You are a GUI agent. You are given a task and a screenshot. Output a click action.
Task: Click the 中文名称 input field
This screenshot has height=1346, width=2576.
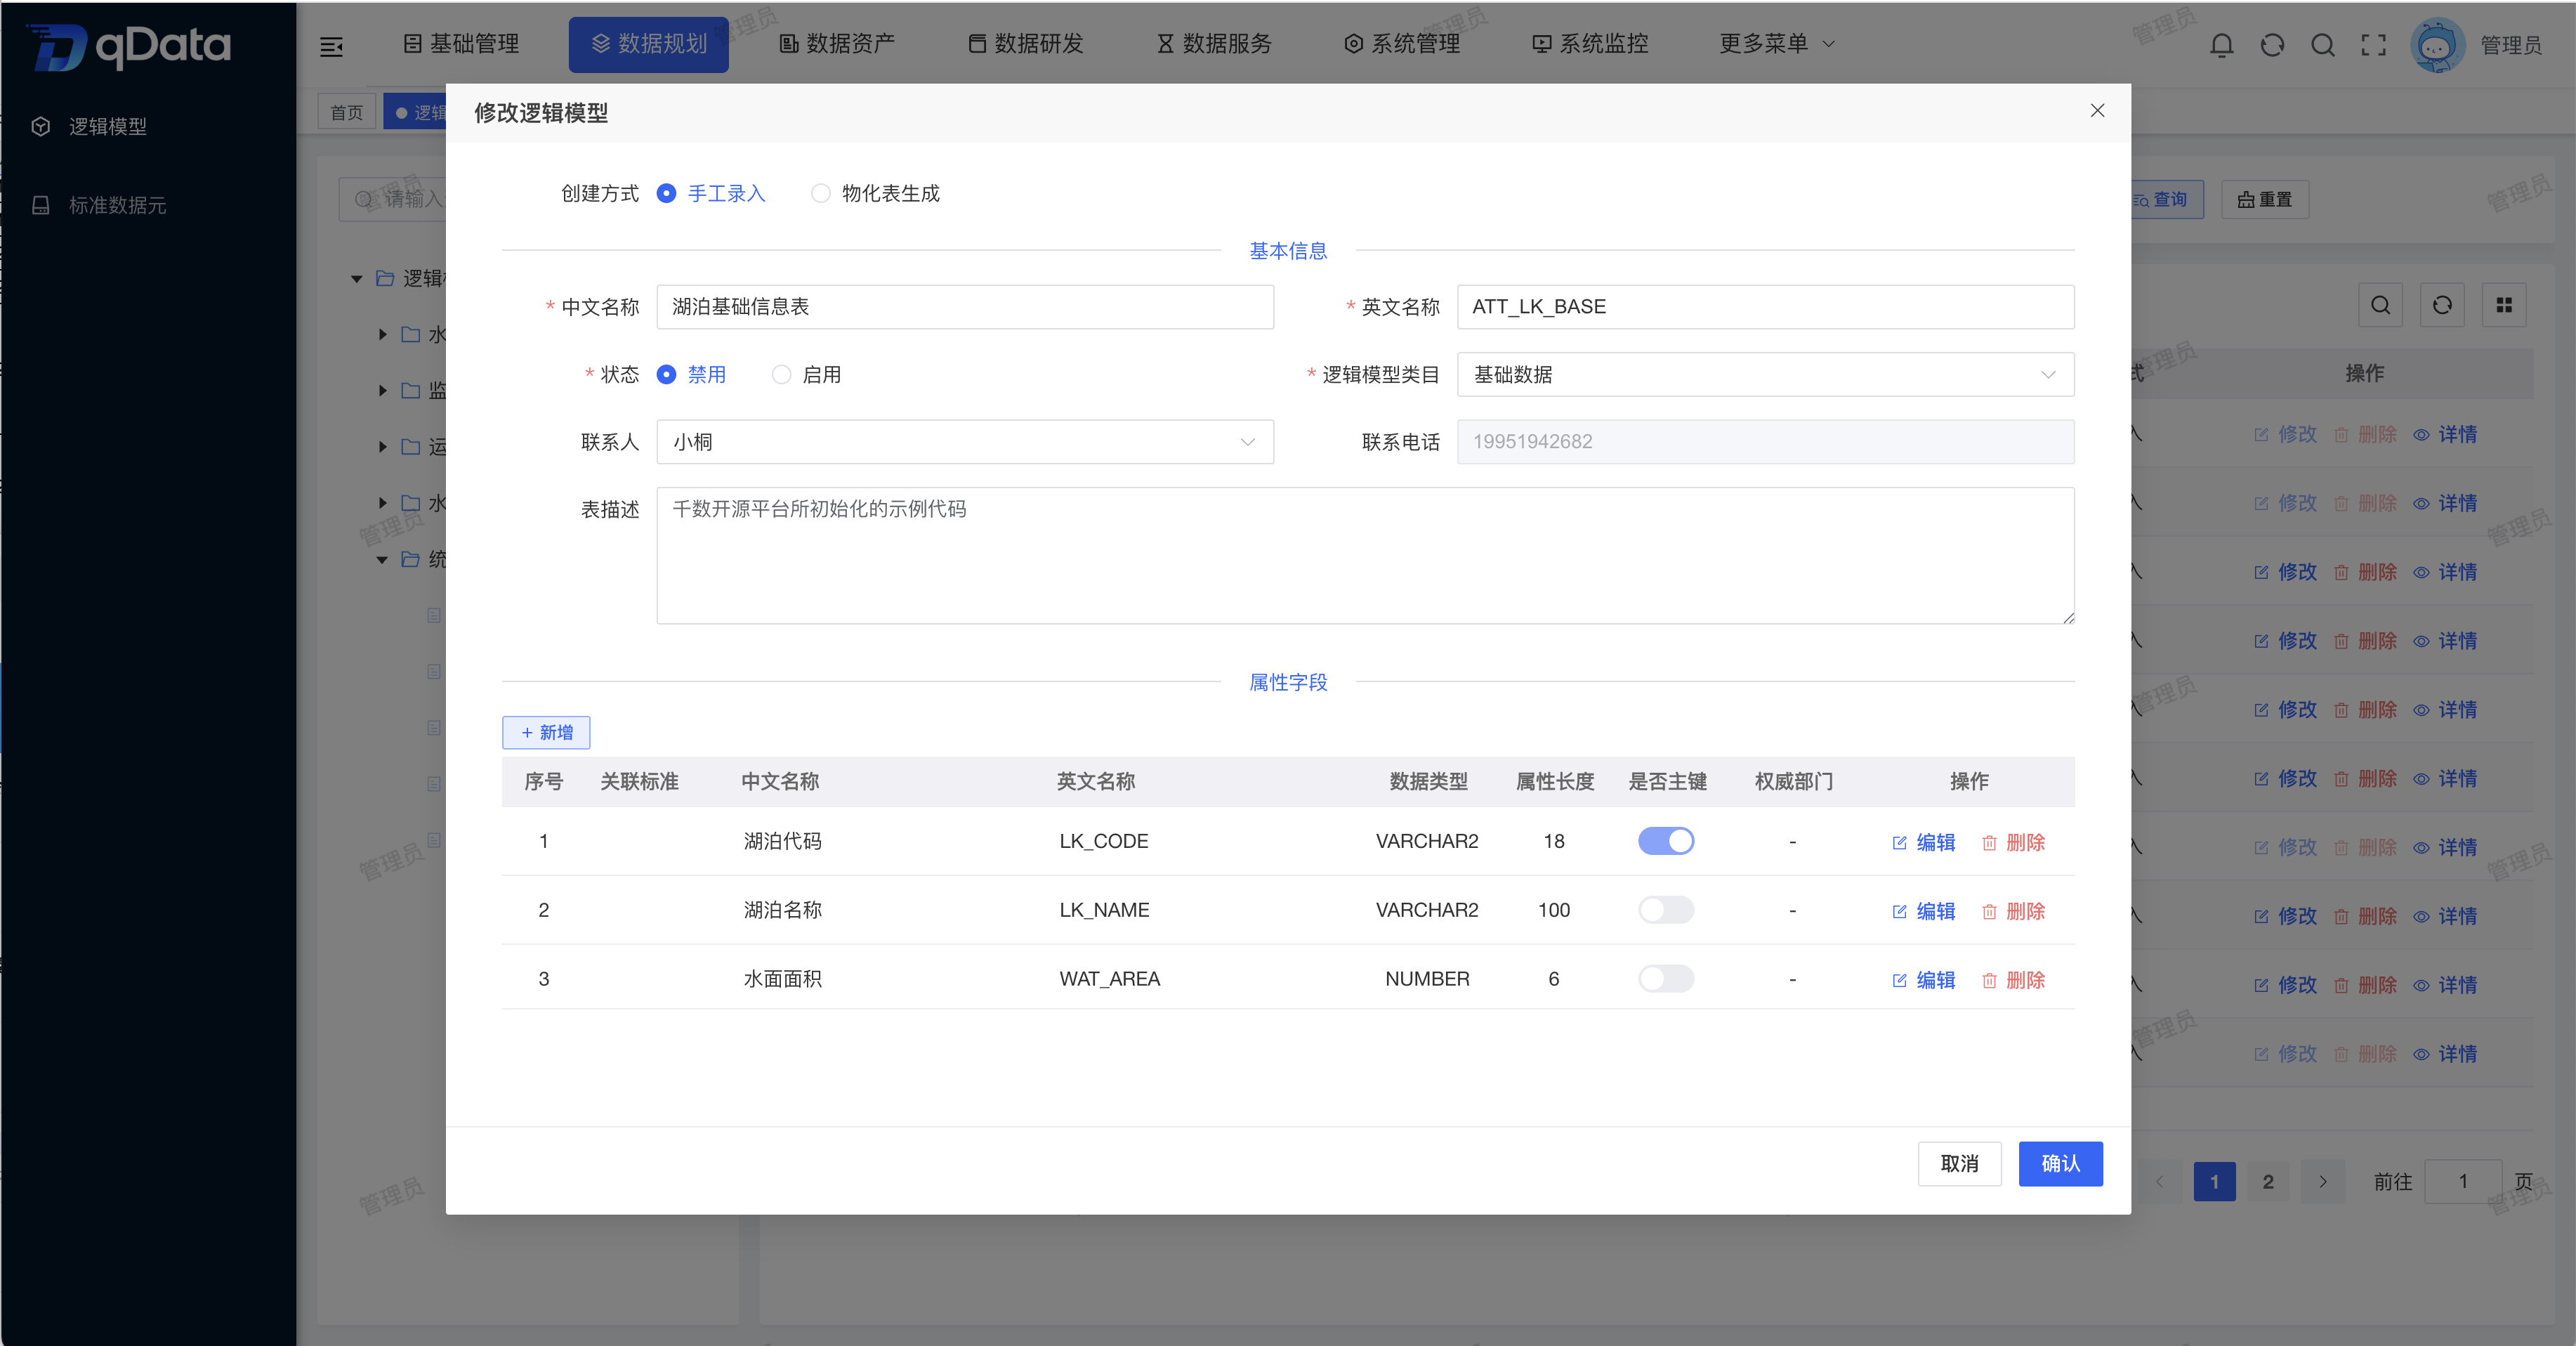pos(965,307)
